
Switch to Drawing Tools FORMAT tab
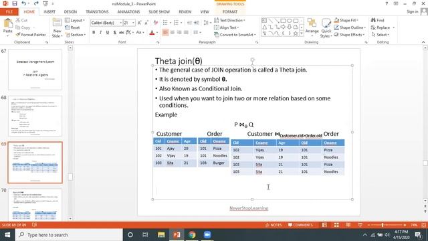[230, 12]
